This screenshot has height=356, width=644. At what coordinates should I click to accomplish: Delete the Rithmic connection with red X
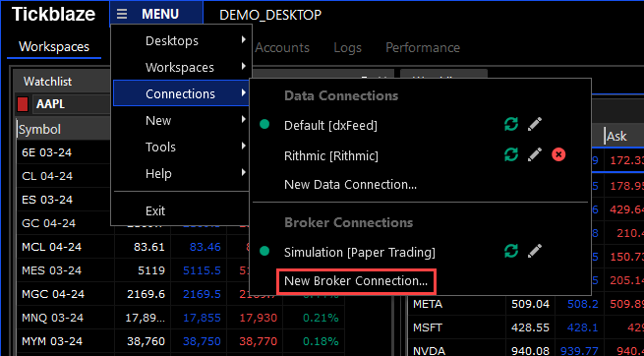click(x=558, y=154)
